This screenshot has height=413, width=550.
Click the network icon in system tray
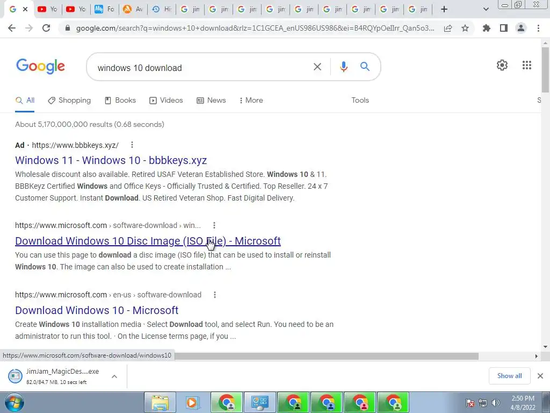(483, 403)
